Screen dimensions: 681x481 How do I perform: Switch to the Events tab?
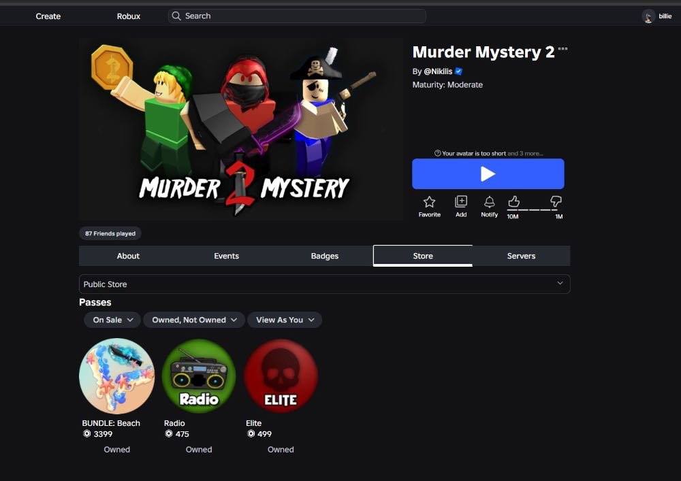coord(226,256)
